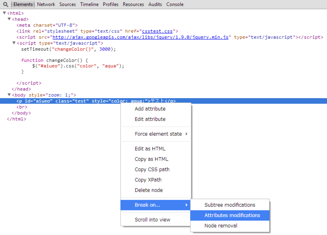Select Subtree modifications breakpoint

pos(230,205)
